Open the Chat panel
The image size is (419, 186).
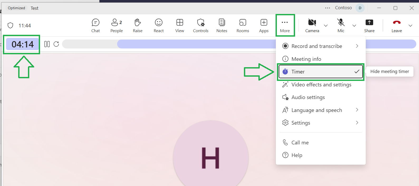(x=95, y=26)
